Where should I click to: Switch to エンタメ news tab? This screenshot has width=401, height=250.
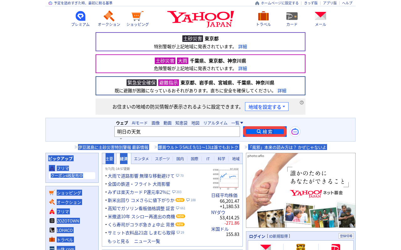tap(141, 159)
